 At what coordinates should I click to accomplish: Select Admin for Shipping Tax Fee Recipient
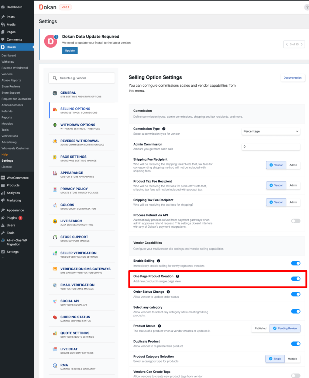coord(293,202)
